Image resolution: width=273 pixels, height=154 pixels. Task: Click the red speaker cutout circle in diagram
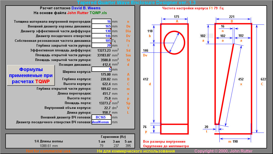point(174,43)
